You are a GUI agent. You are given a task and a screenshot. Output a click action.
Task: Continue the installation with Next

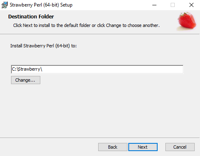pos(143,147)
